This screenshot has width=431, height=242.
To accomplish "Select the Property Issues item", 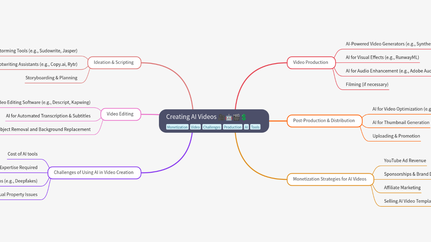I will click(x=19, y=194).
